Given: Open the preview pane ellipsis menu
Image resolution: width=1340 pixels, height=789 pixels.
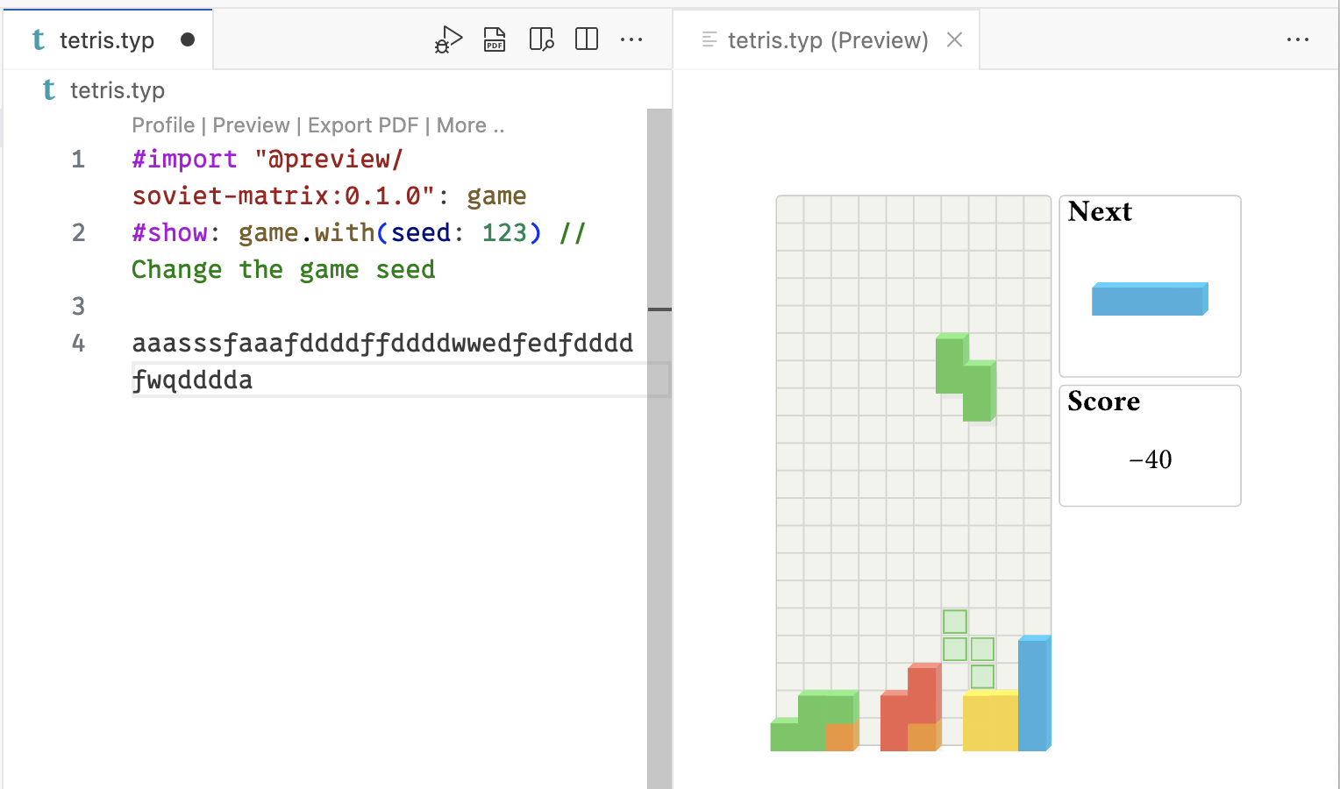Looking at the screenshot, I should point(1298,39).
